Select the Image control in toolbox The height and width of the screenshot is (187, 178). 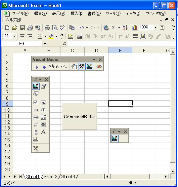[36, 139]
